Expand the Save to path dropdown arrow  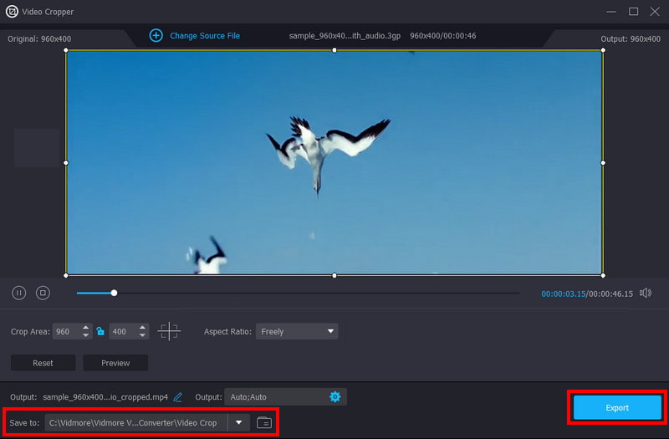[x=239, y=422]
